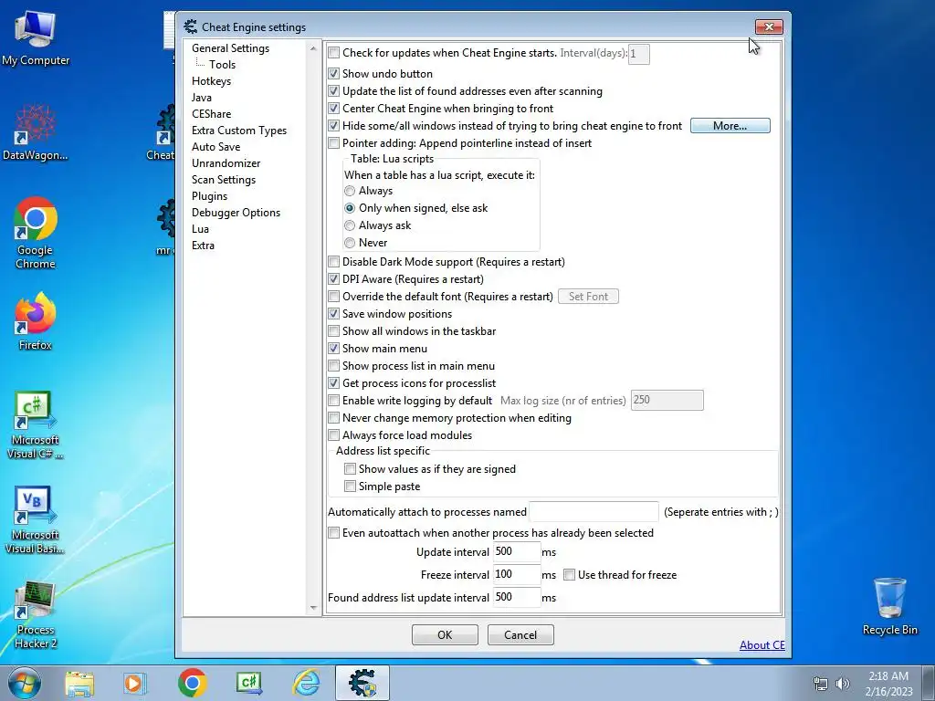Select the Always lua script radio option
This screenshot has width=935, height=701.
click(x=350, y=192)
